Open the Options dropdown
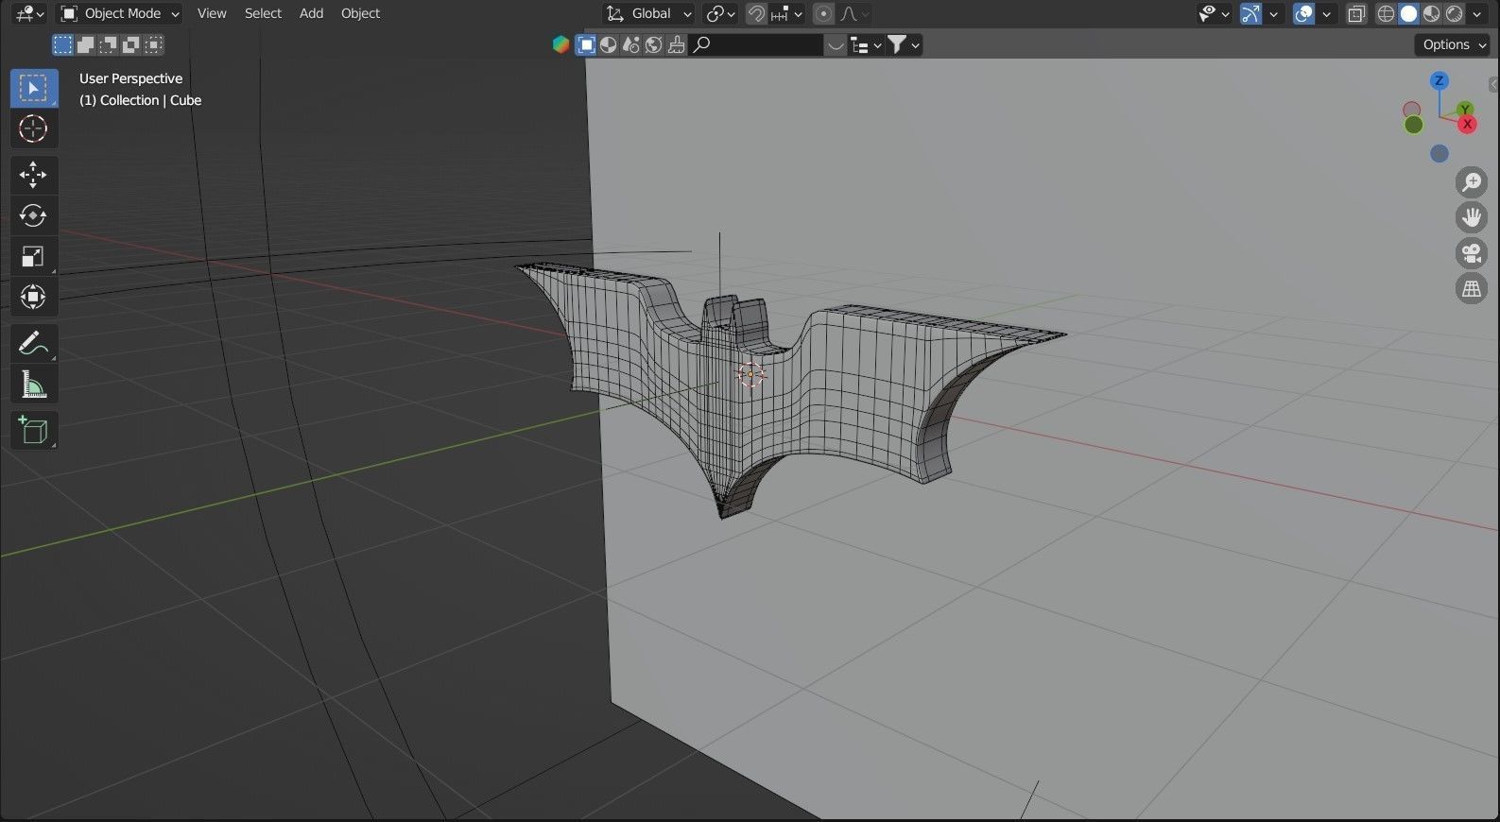This screenshot has height=822, width=1500. [x=1453, y=44]
